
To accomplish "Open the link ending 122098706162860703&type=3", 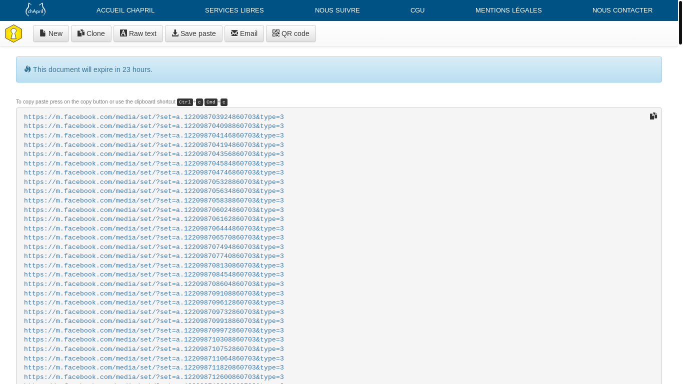I will (154, 219).
